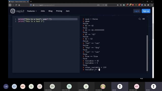Screen dimensions: 162x91
Task: Click '42 > 52' console line
Action: coord(89,39)
